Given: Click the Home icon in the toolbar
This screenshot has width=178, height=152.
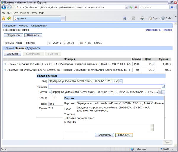Looking at the screenshot, I should 125,18.
